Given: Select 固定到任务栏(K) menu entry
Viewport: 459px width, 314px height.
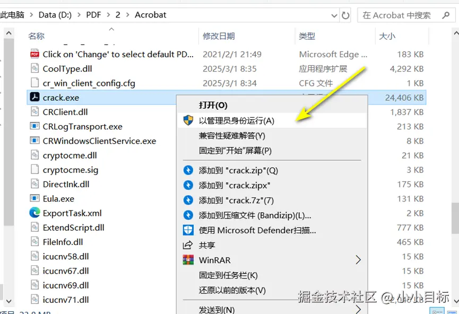Looking at the screenshot, I should tap(272, 275).
